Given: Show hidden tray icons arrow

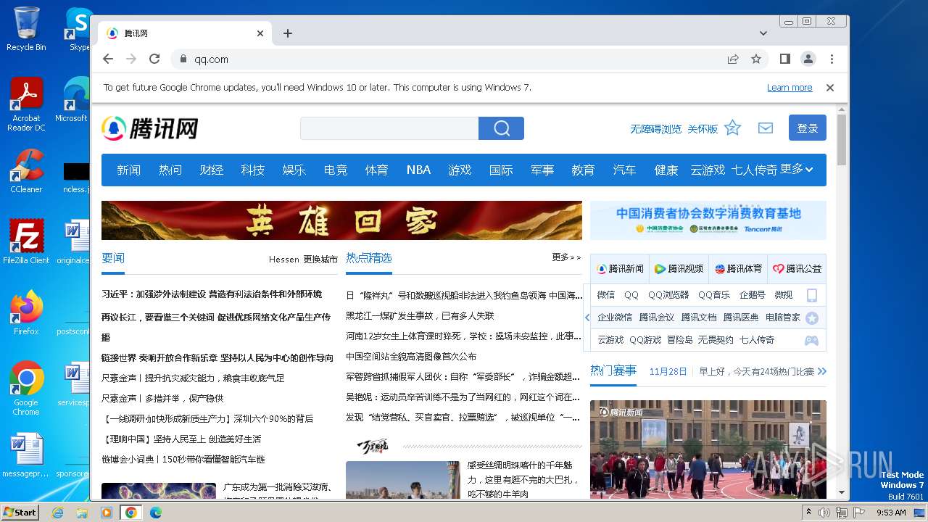Looking at the screenshot, I should click(808, 513).
